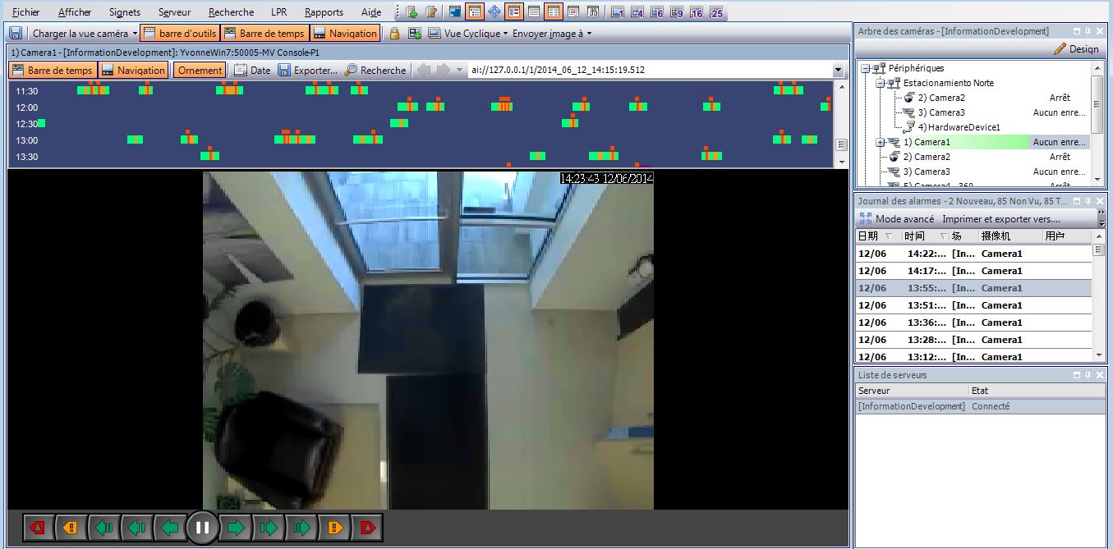
Task: Switch to the 16-camera layout icon
Action: [697, 12]
